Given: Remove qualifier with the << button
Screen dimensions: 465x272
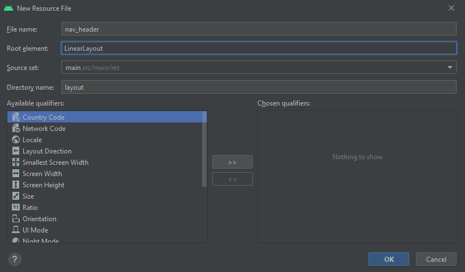Looking at the screenshot, I should pos(232,179).
